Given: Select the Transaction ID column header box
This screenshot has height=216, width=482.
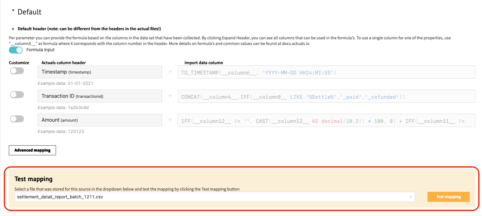Looking at the screenshot, I should pos(100,96).
